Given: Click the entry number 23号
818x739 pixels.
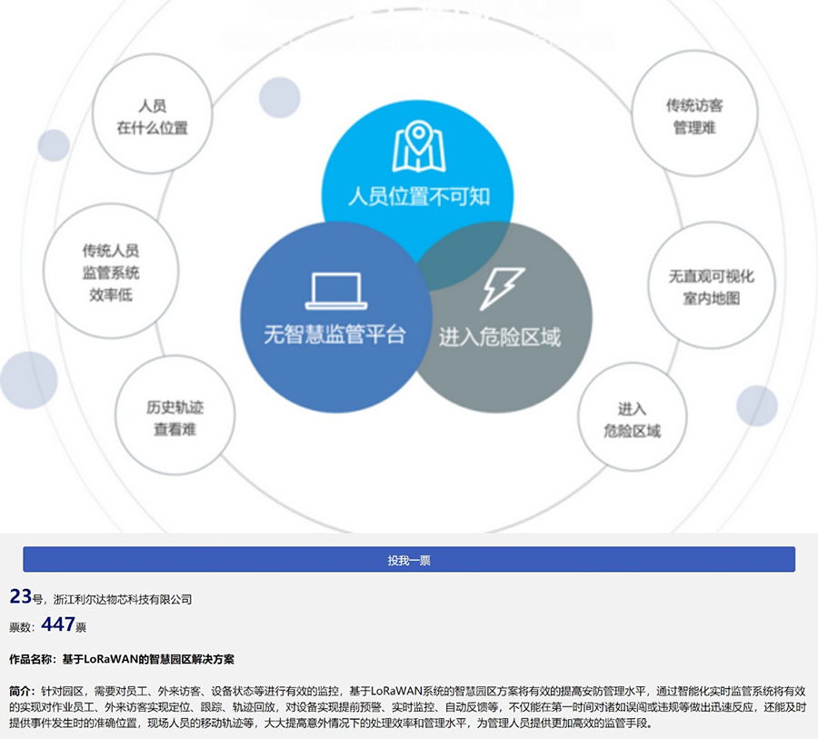Looking at the screenshot, I should point(26,597).
